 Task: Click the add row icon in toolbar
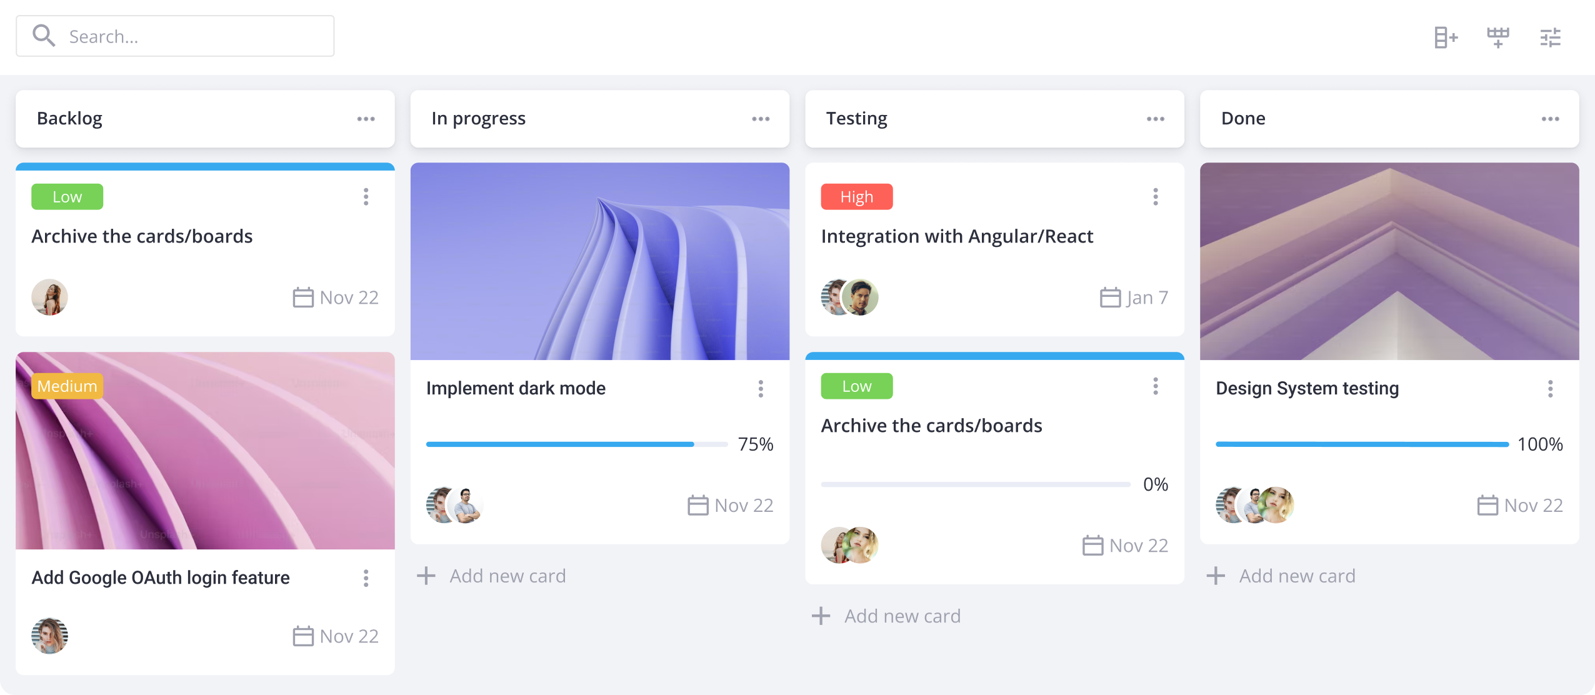pyautogui.click(x=1498, y=37)
